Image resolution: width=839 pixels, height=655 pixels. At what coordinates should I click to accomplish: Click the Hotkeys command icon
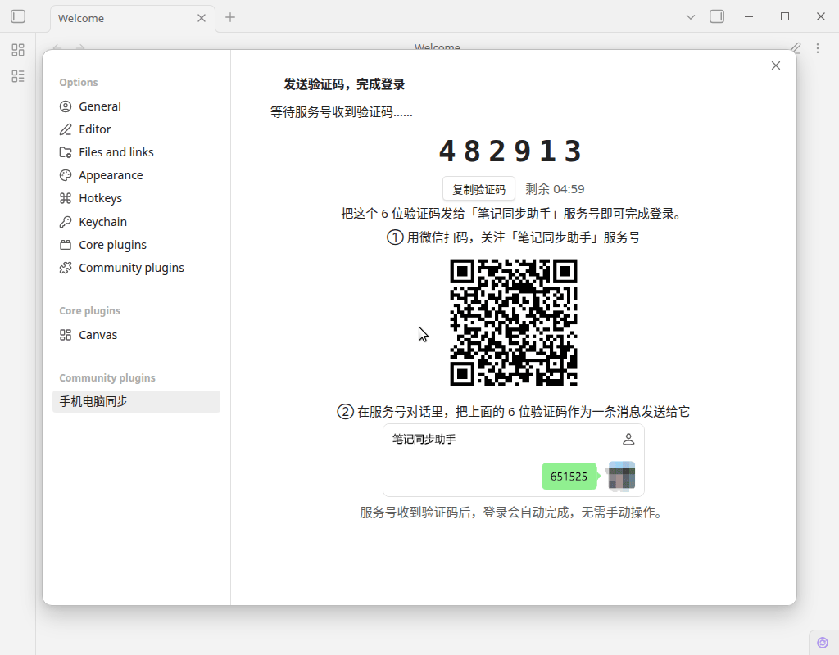[x=66, y=198]
